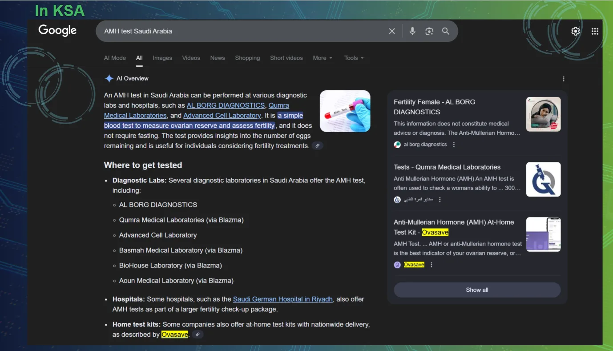Click 'Aoun Medical Laboratory (via Blazma)' list item
This screenshot has width=613, height=351.
click(176, 281)
